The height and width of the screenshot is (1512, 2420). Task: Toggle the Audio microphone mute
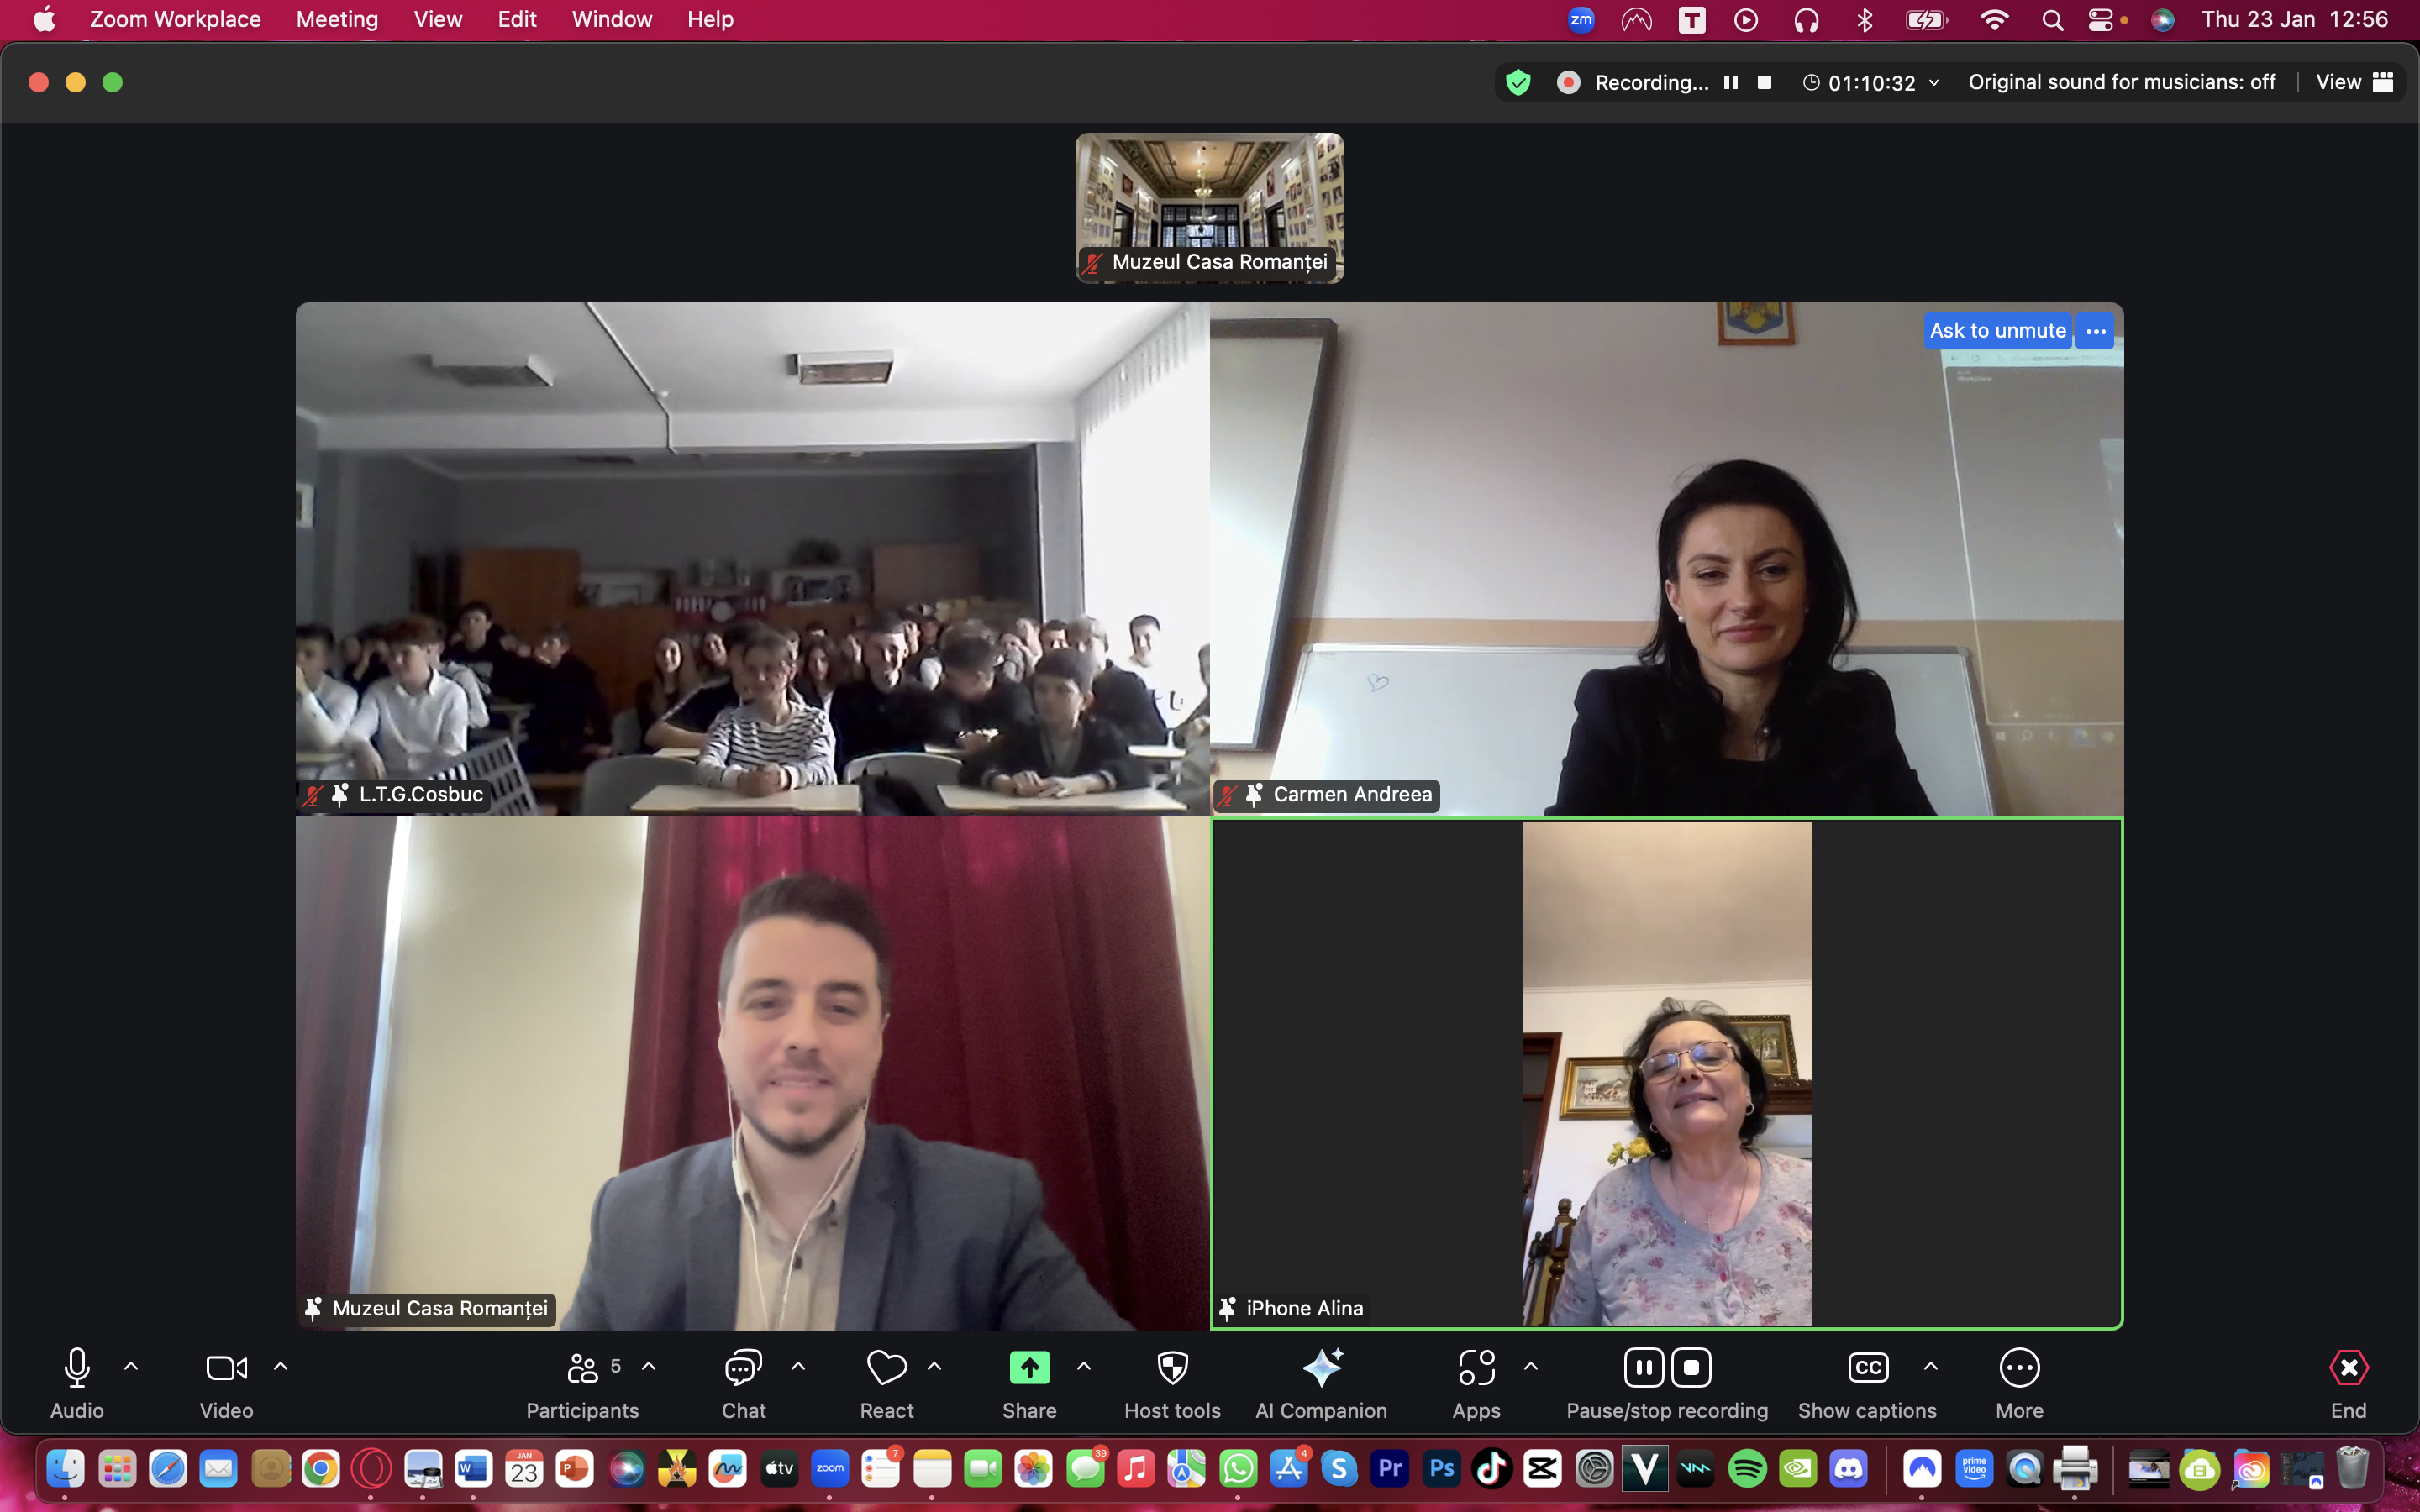click(x=77, y=1368)
